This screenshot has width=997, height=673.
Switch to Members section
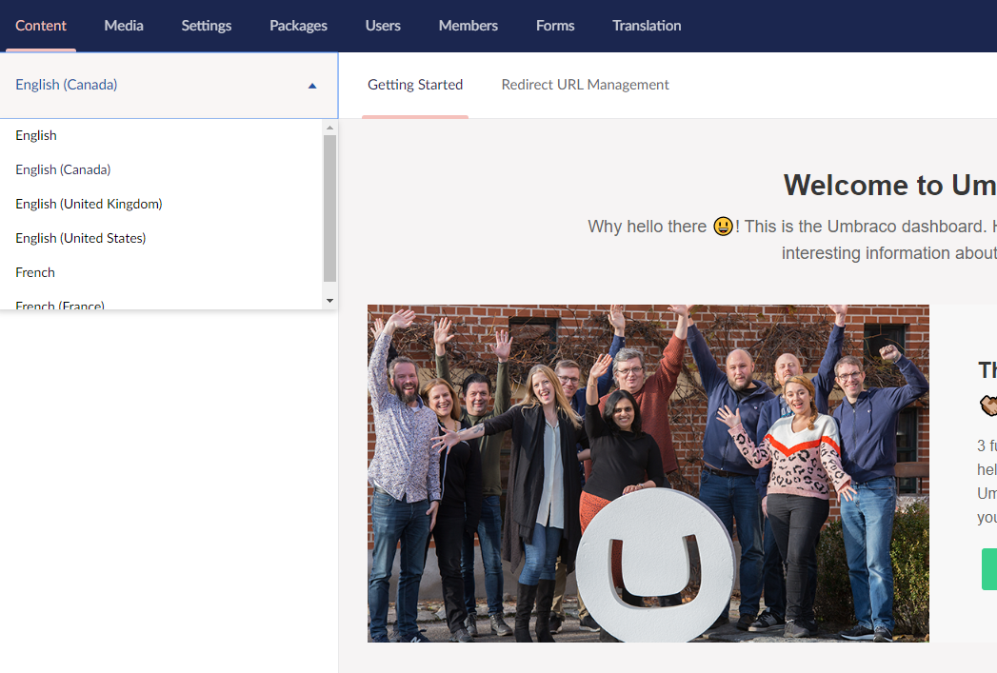click(x=468, y=26)
